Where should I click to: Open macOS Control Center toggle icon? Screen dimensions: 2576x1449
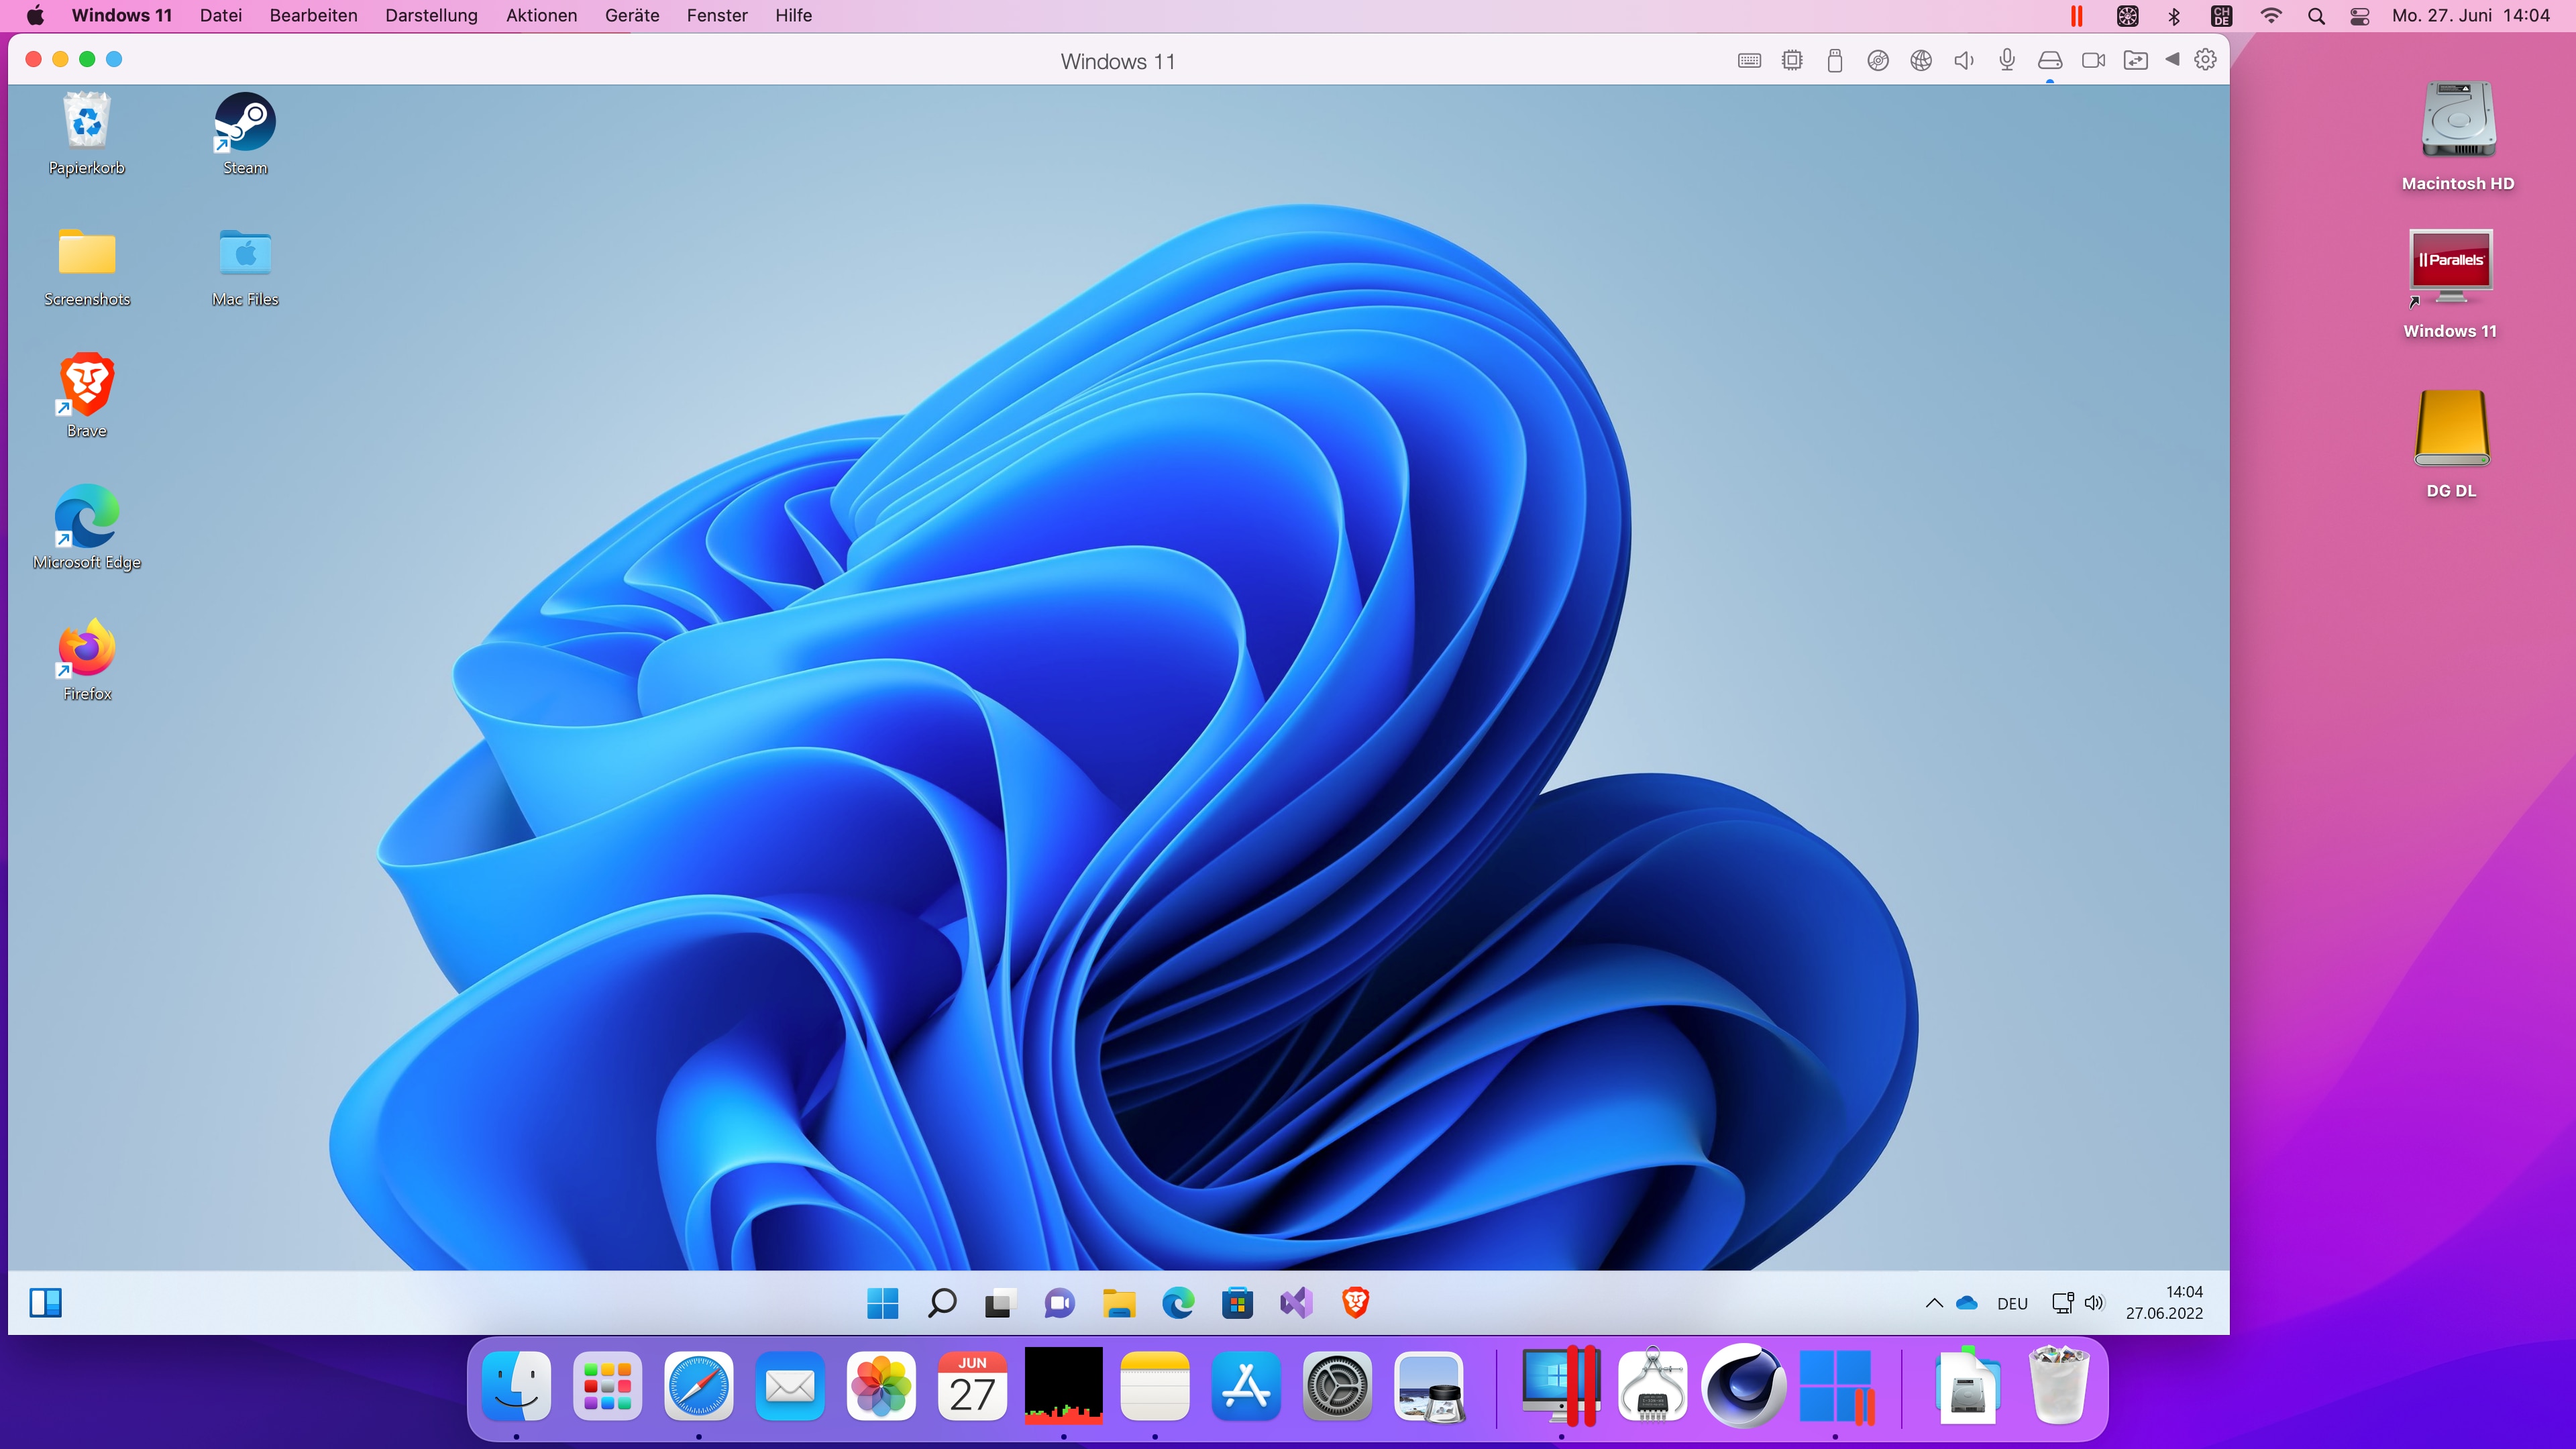point(2360,16)
